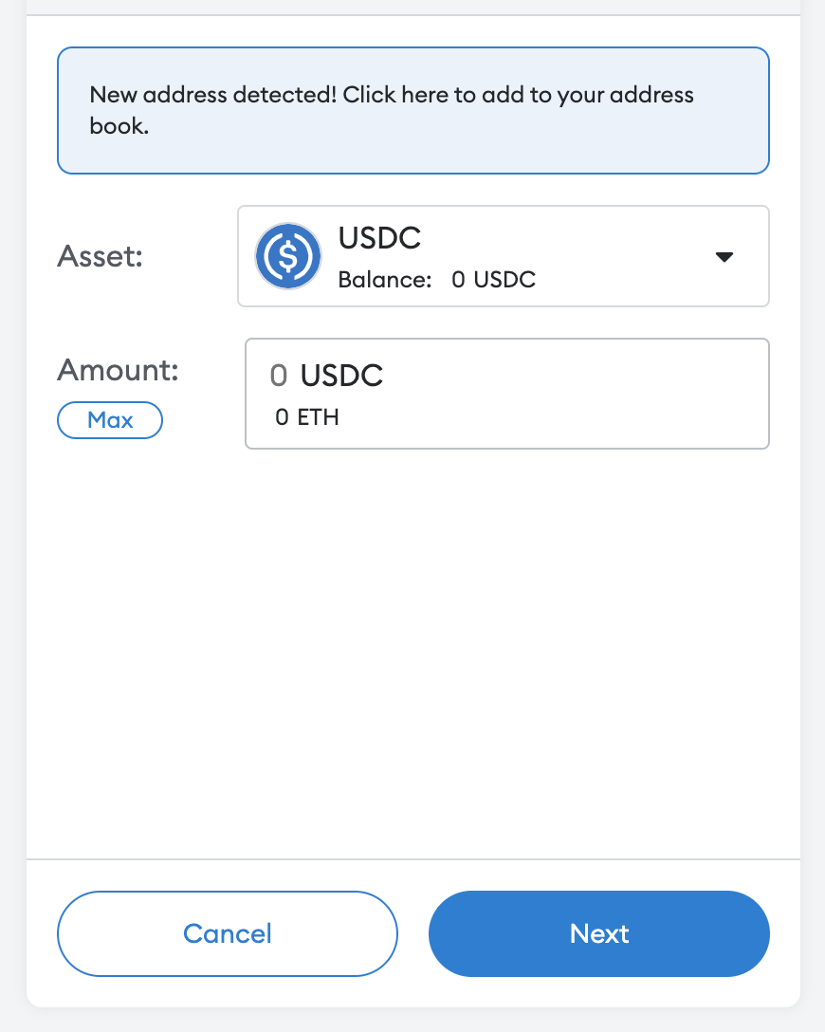Click empty space right of 0 ETH
825x1032 pixels.
click(x=553, y=416)
